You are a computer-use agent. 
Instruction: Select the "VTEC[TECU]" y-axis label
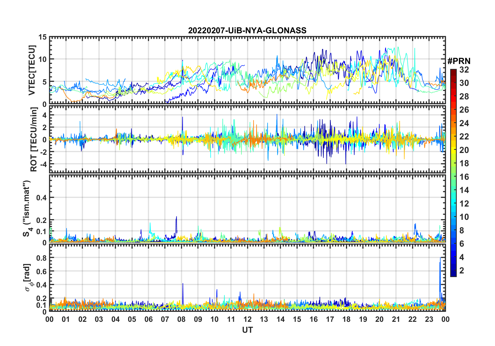pyautogui.click(x=32, y=71)
